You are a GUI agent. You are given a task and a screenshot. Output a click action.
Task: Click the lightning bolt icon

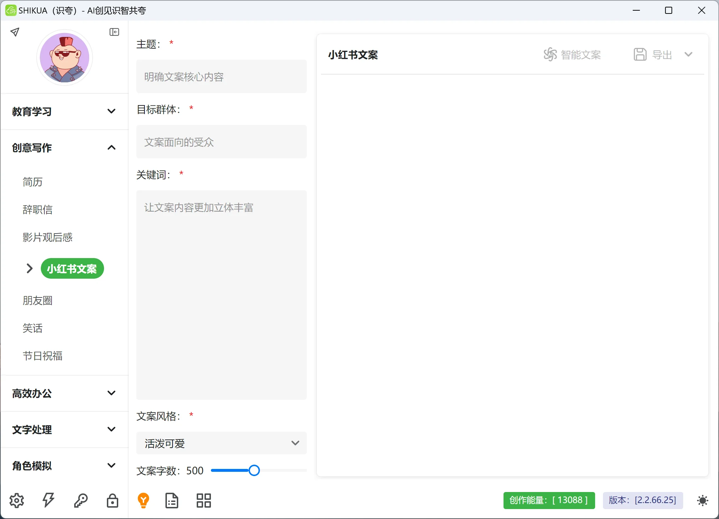49,501
